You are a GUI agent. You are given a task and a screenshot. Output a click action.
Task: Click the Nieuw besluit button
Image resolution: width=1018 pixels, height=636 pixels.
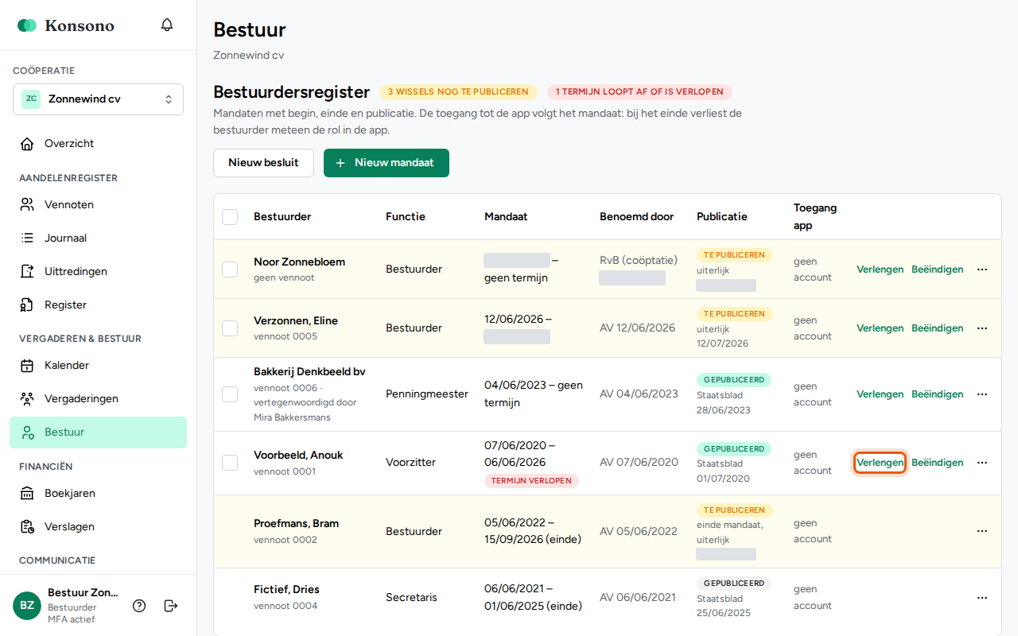(x=263, y=163)
